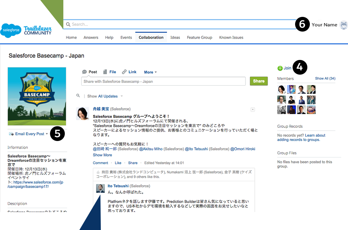Open Ito Tetsushi commenter name link
Image resolution: width=348 pixels, height=230 pixels.
118,186
